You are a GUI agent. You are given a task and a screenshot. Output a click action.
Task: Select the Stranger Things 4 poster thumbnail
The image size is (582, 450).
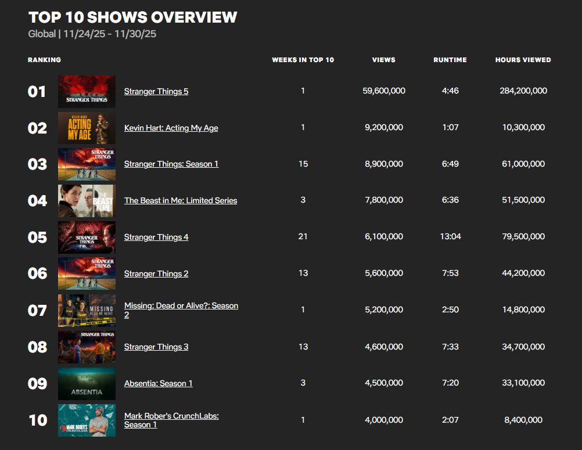coord(87,237)
